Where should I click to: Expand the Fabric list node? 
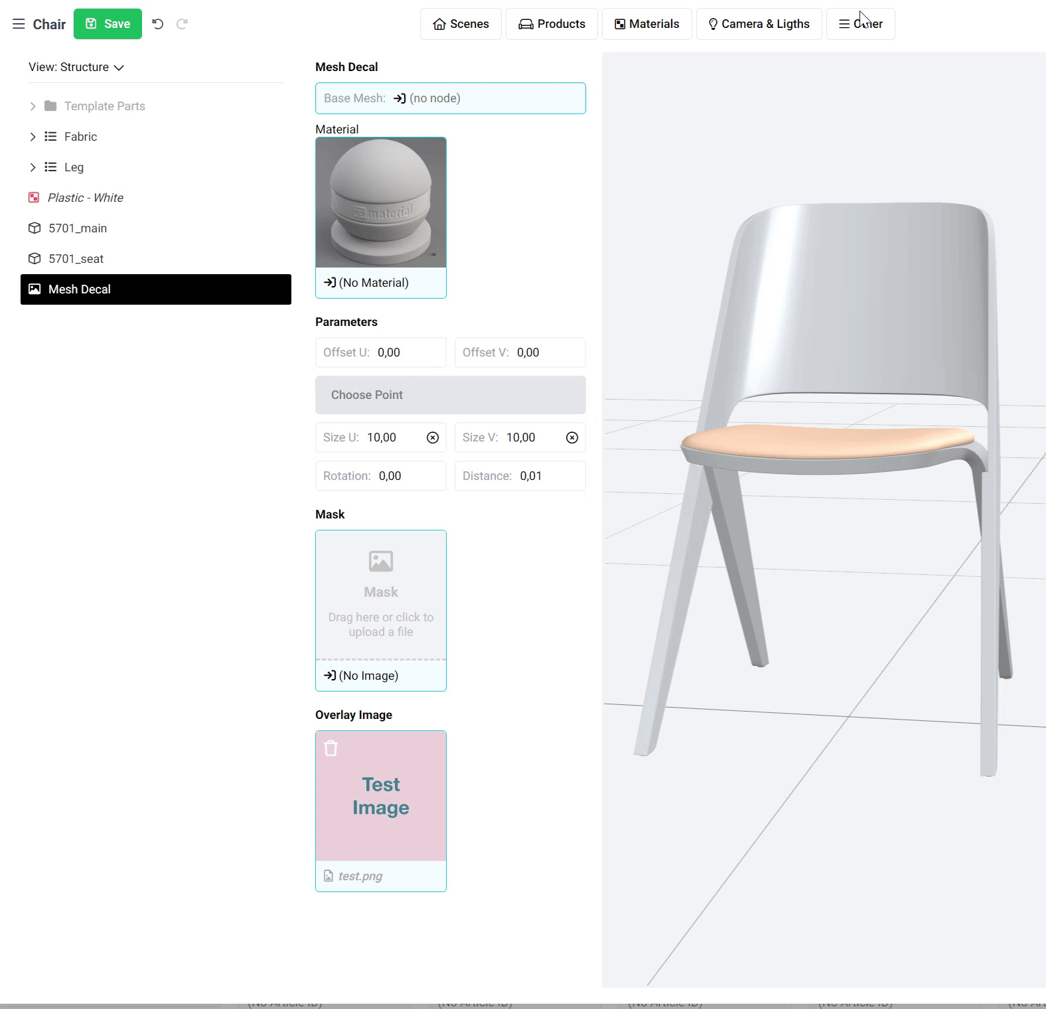click(33, 137)
